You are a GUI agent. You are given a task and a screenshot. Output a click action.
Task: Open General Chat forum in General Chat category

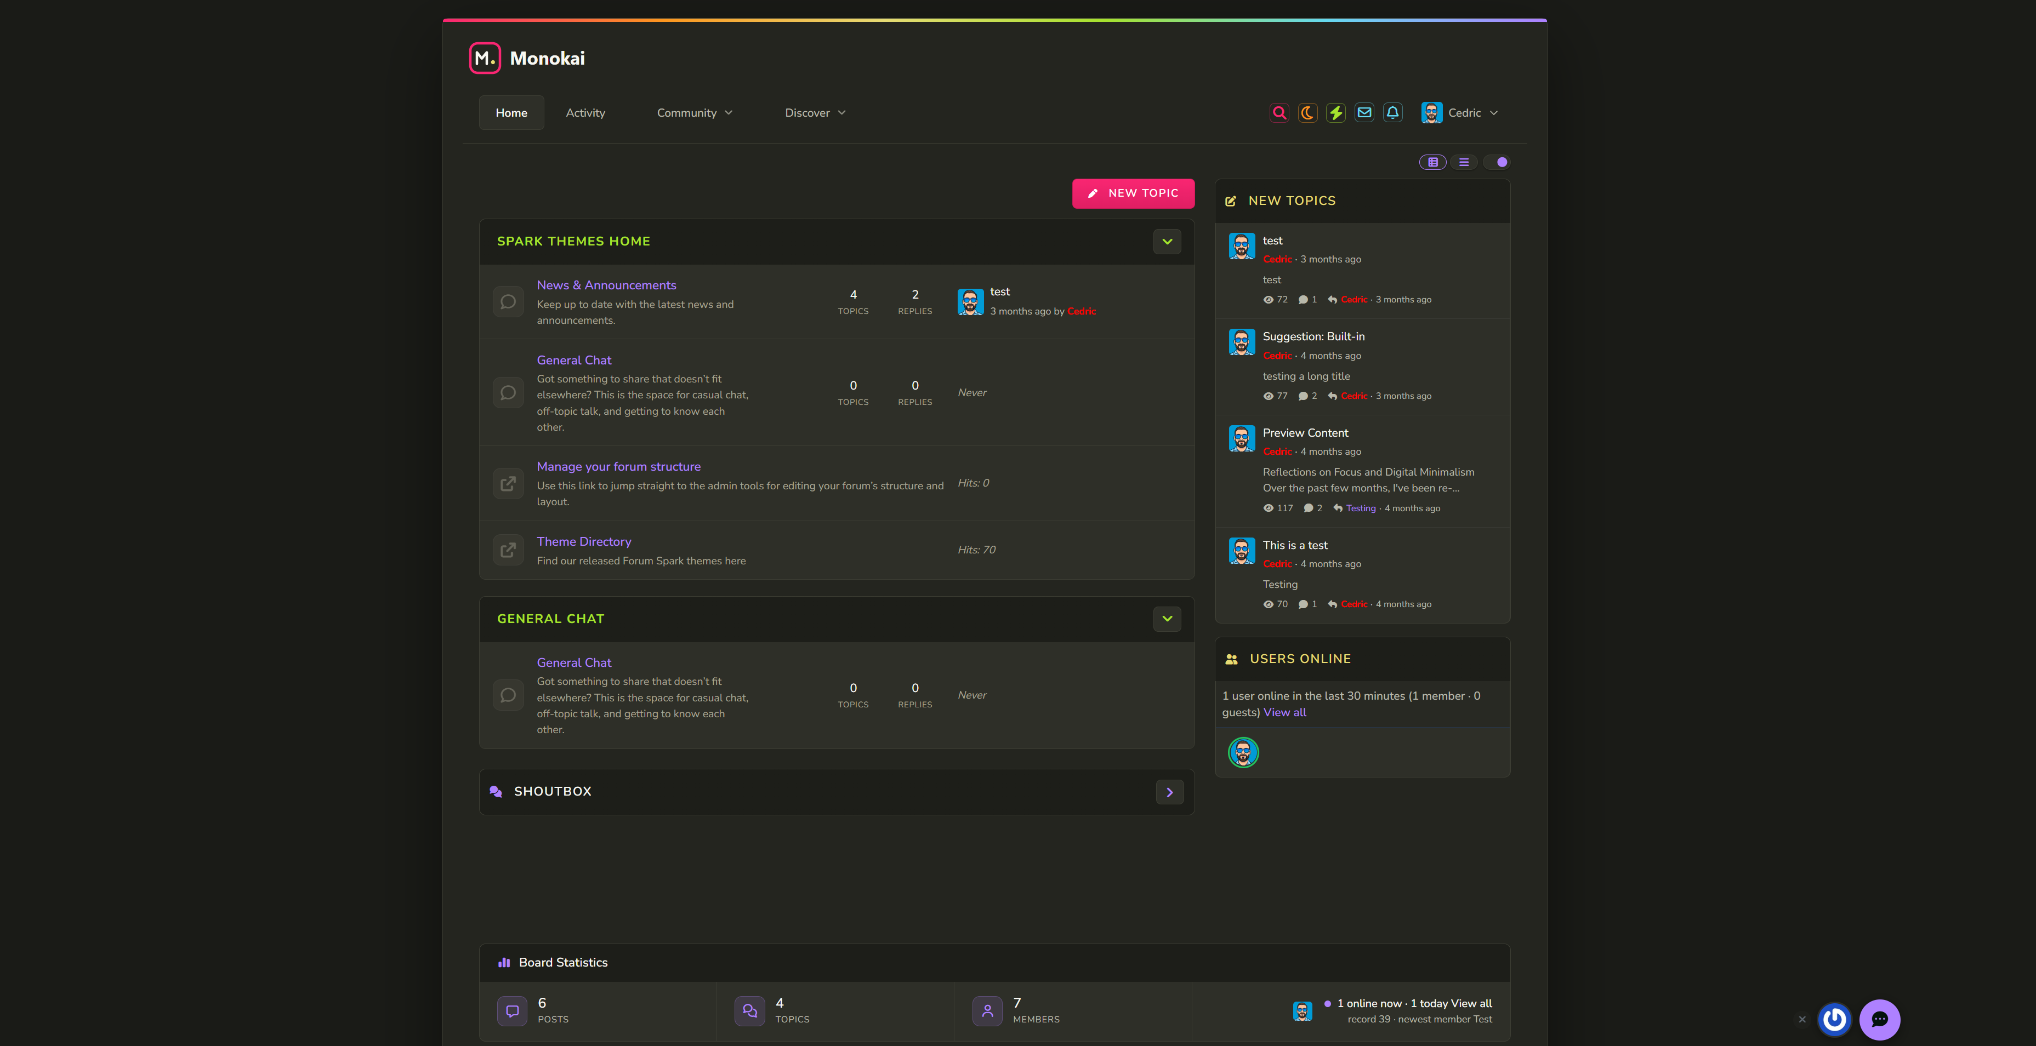coord(574,663)
